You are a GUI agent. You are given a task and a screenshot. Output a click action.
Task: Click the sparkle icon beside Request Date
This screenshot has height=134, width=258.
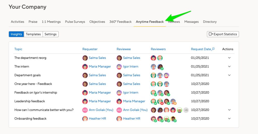[x=213, y=49]
